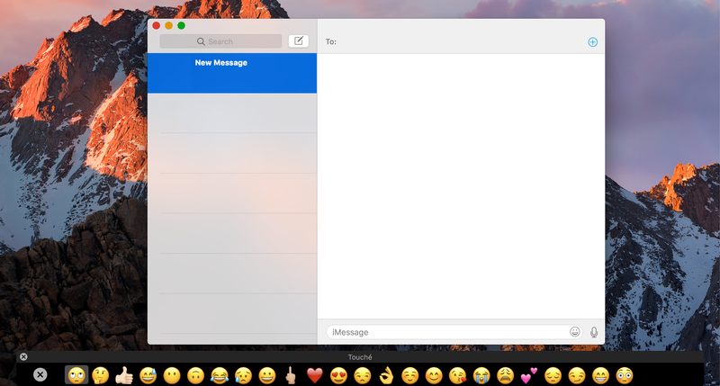Insert the rolling eyes emoji from Touché bar
The width and height of the screenshot is (720, 386).
click(76, 375)
